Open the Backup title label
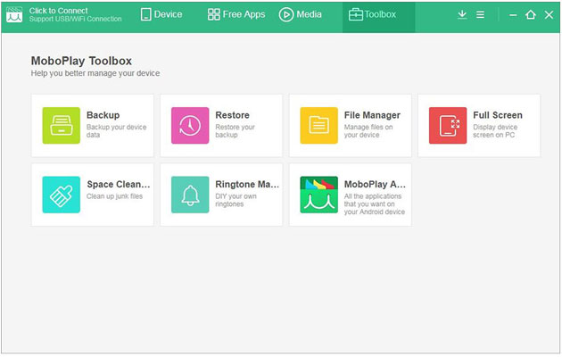 click(103, 115)
